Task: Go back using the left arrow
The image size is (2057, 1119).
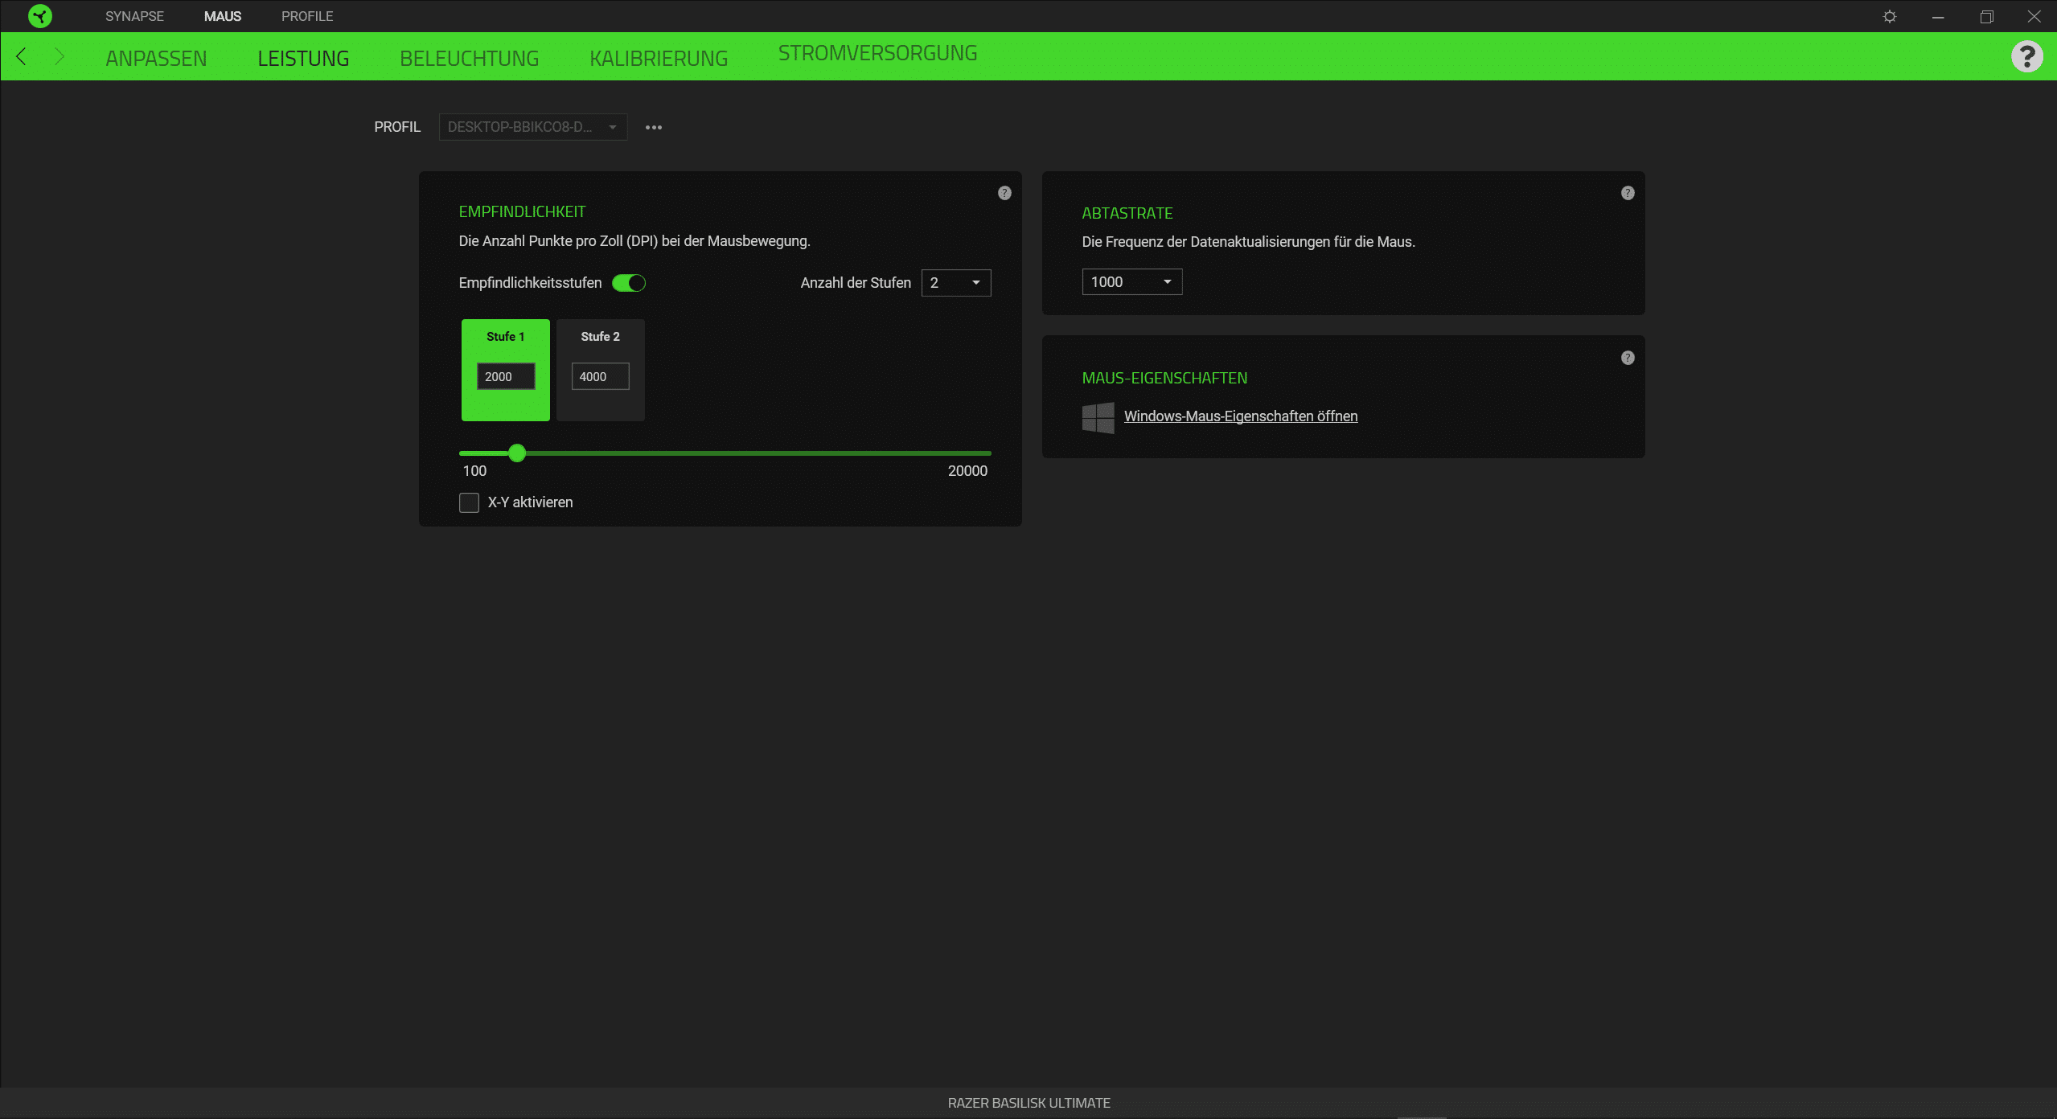Action: [22, 56]
